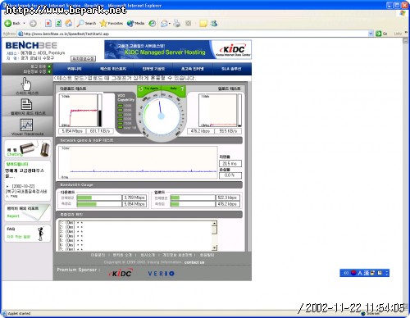Screen dimensions: 410x318
Task: Click the BENCHBEE logo
Action: pos(31,45)
